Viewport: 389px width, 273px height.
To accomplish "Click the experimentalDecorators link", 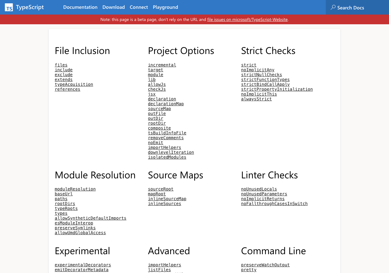I will tap(83, 265).
